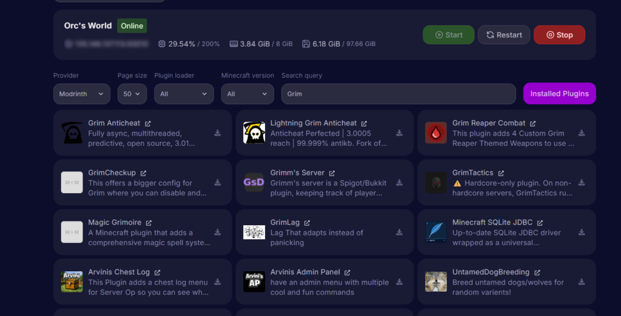Open Arvinis Chest Log external link
The width and height of the screenshot is (621, 316).
[x=157, y=272]
